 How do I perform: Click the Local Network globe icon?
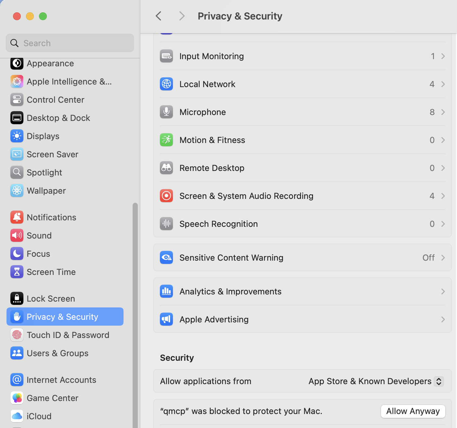(x=166, y=84)
